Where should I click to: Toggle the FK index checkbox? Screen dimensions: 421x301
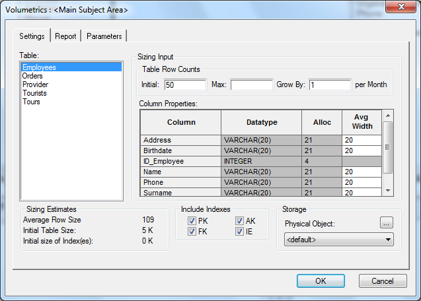coord(192,232)
